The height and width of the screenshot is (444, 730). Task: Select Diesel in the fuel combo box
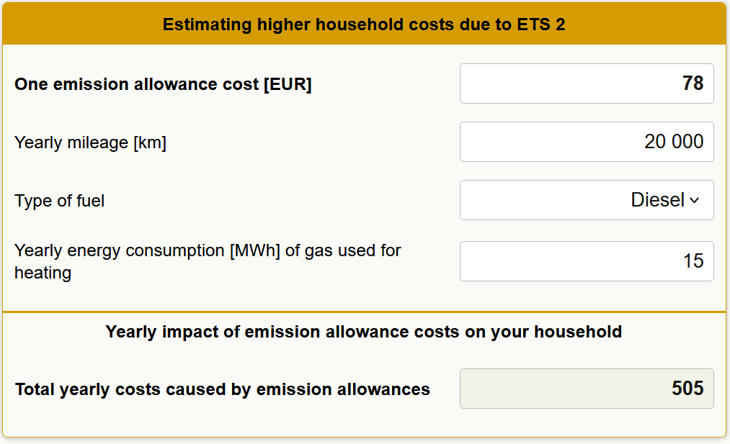586,200
